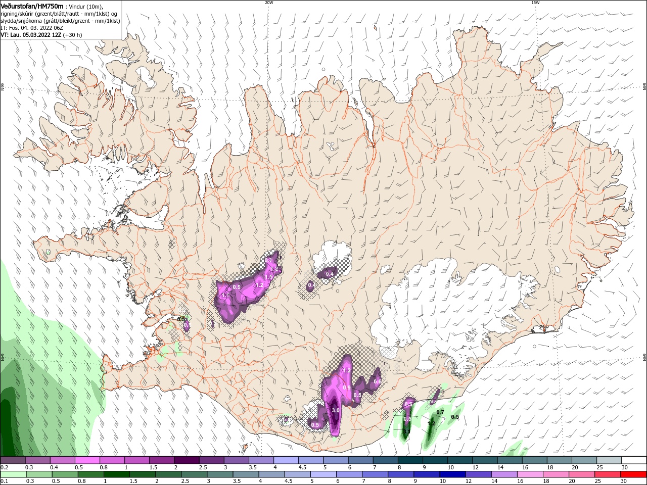Pick the 3 swatch in the lower legend row
This screenshot has width=647, height=485.
pos(220,474)
